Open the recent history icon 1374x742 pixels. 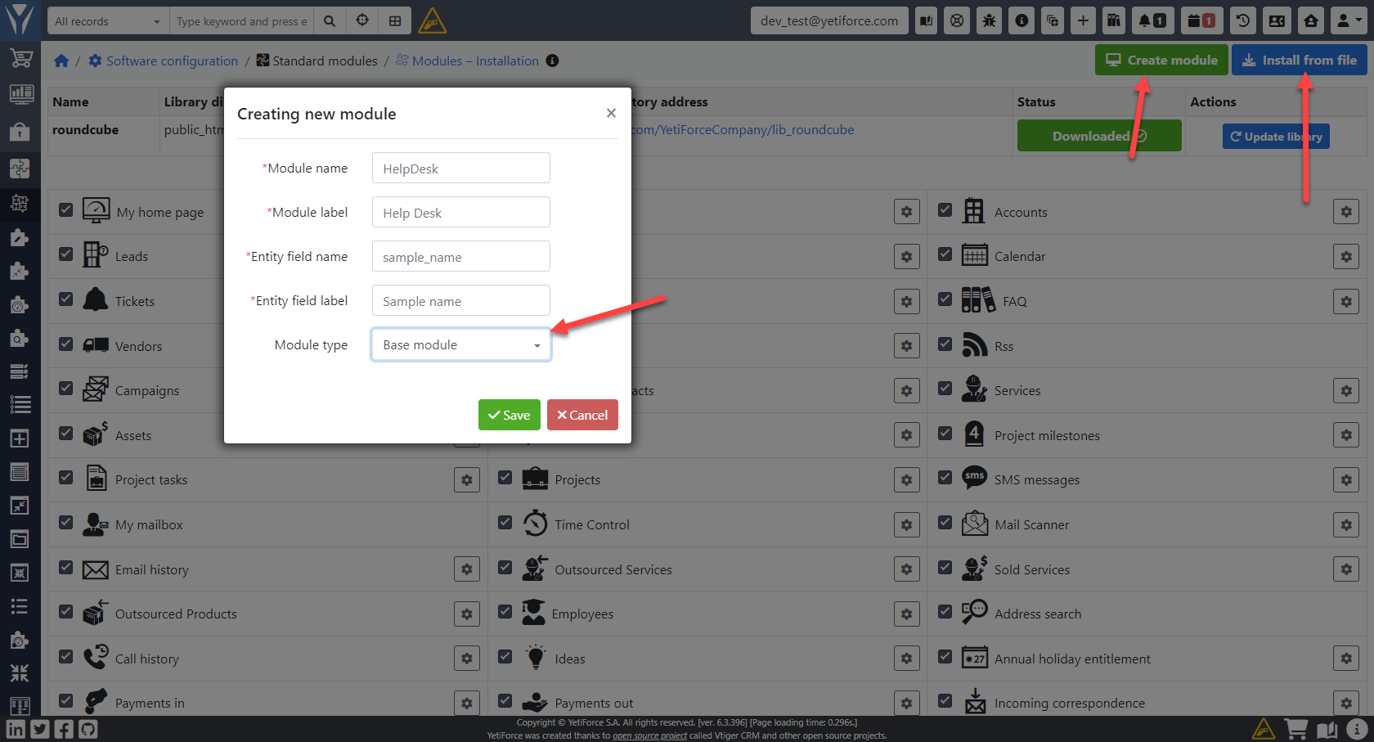tap(1243, 21)
